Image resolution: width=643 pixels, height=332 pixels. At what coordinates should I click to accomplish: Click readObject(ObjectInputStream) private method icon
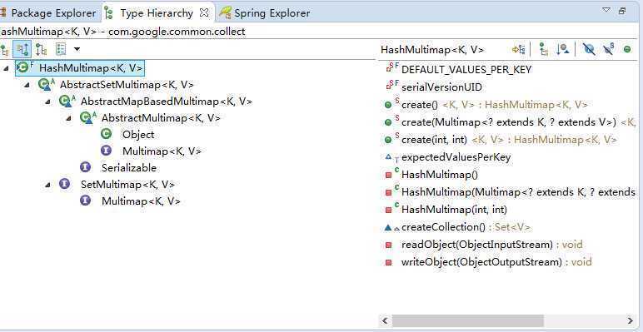coord(388,245)
